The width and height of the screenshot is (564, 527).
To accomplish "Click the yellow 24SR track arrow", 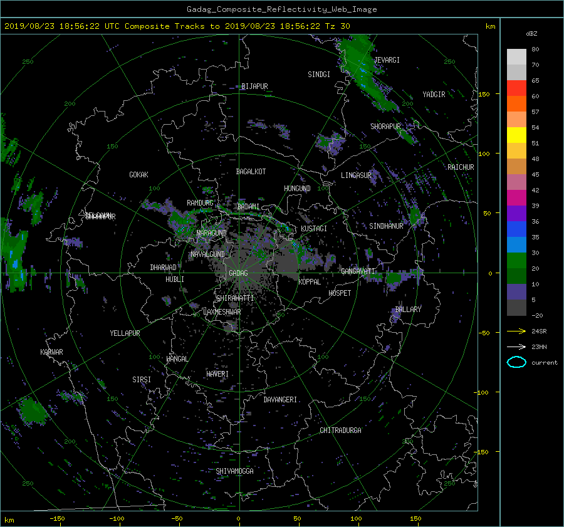I will pos(516,331).
